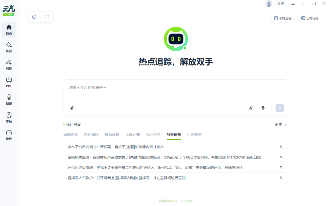
Task: Open chat history via the clock icon
Action: (x=34, y=17)
